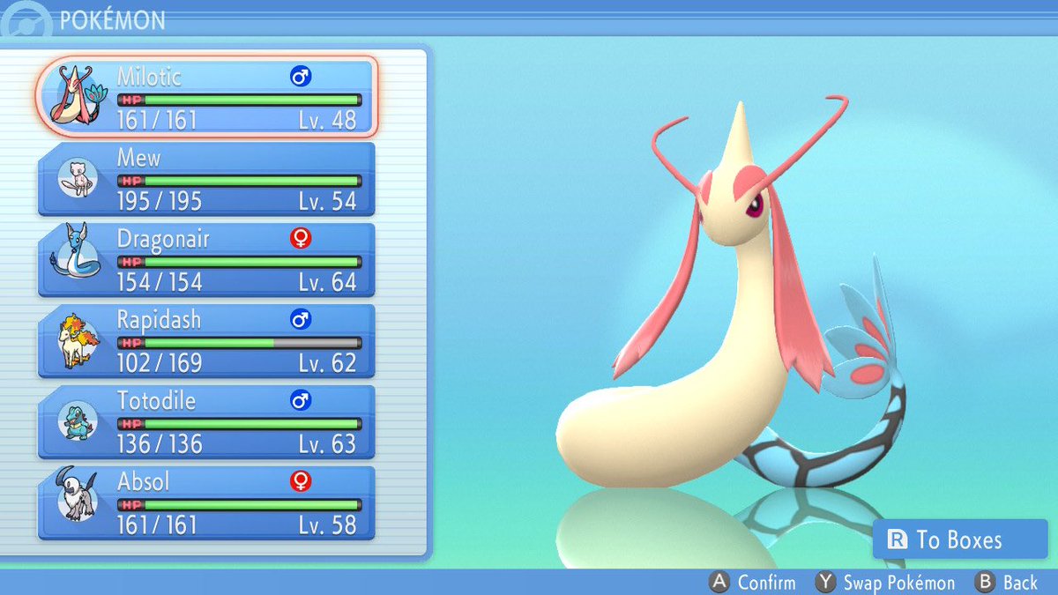
Task: Click the B button icon for Back
Action: click(985, 582)
